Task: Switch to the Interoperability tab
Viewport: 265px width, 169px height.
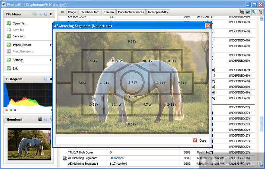Action: (x=158, y=12)
